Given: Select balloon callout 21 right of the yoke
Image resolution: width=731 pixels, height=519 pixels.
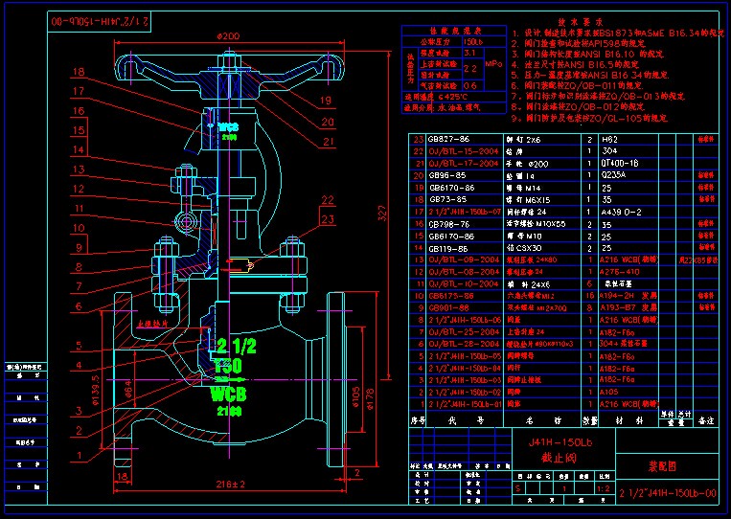Looking at the screenshot, I should click(330, 142).
